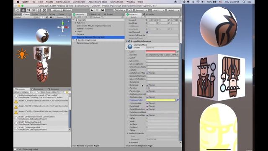Pick EmissionColor with the eyedropper icon

click(x=178, y=100)
